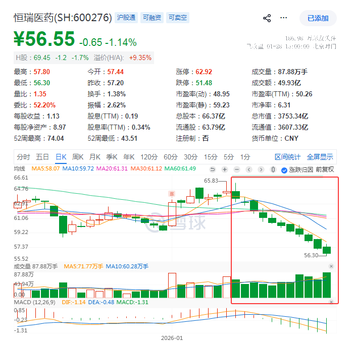Click the 56.30 low price annotation on chart
Viewport: 354px width, 344px height.
coord(311,255)
